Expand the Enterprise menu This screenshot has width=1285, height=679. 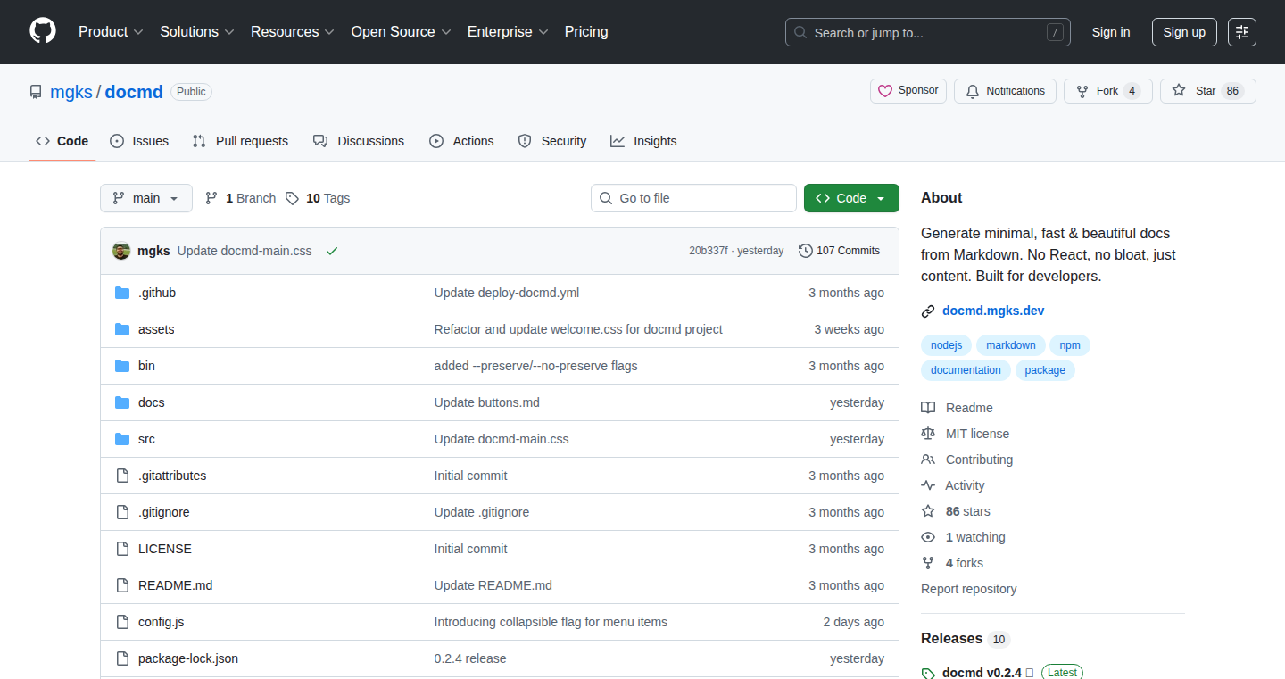[x=508, y=32]
